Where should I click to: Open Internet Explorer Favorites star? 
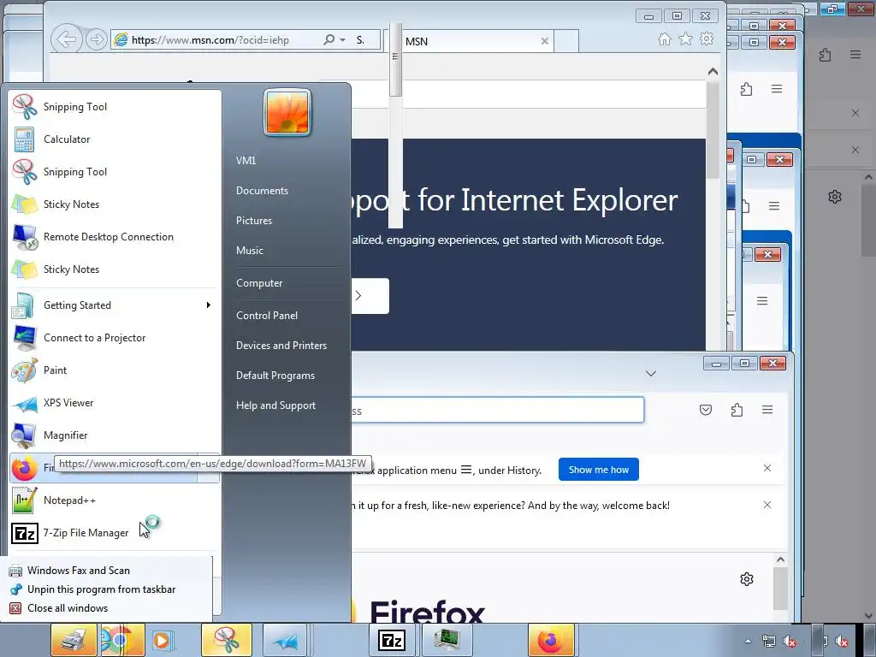click(685, 39)
